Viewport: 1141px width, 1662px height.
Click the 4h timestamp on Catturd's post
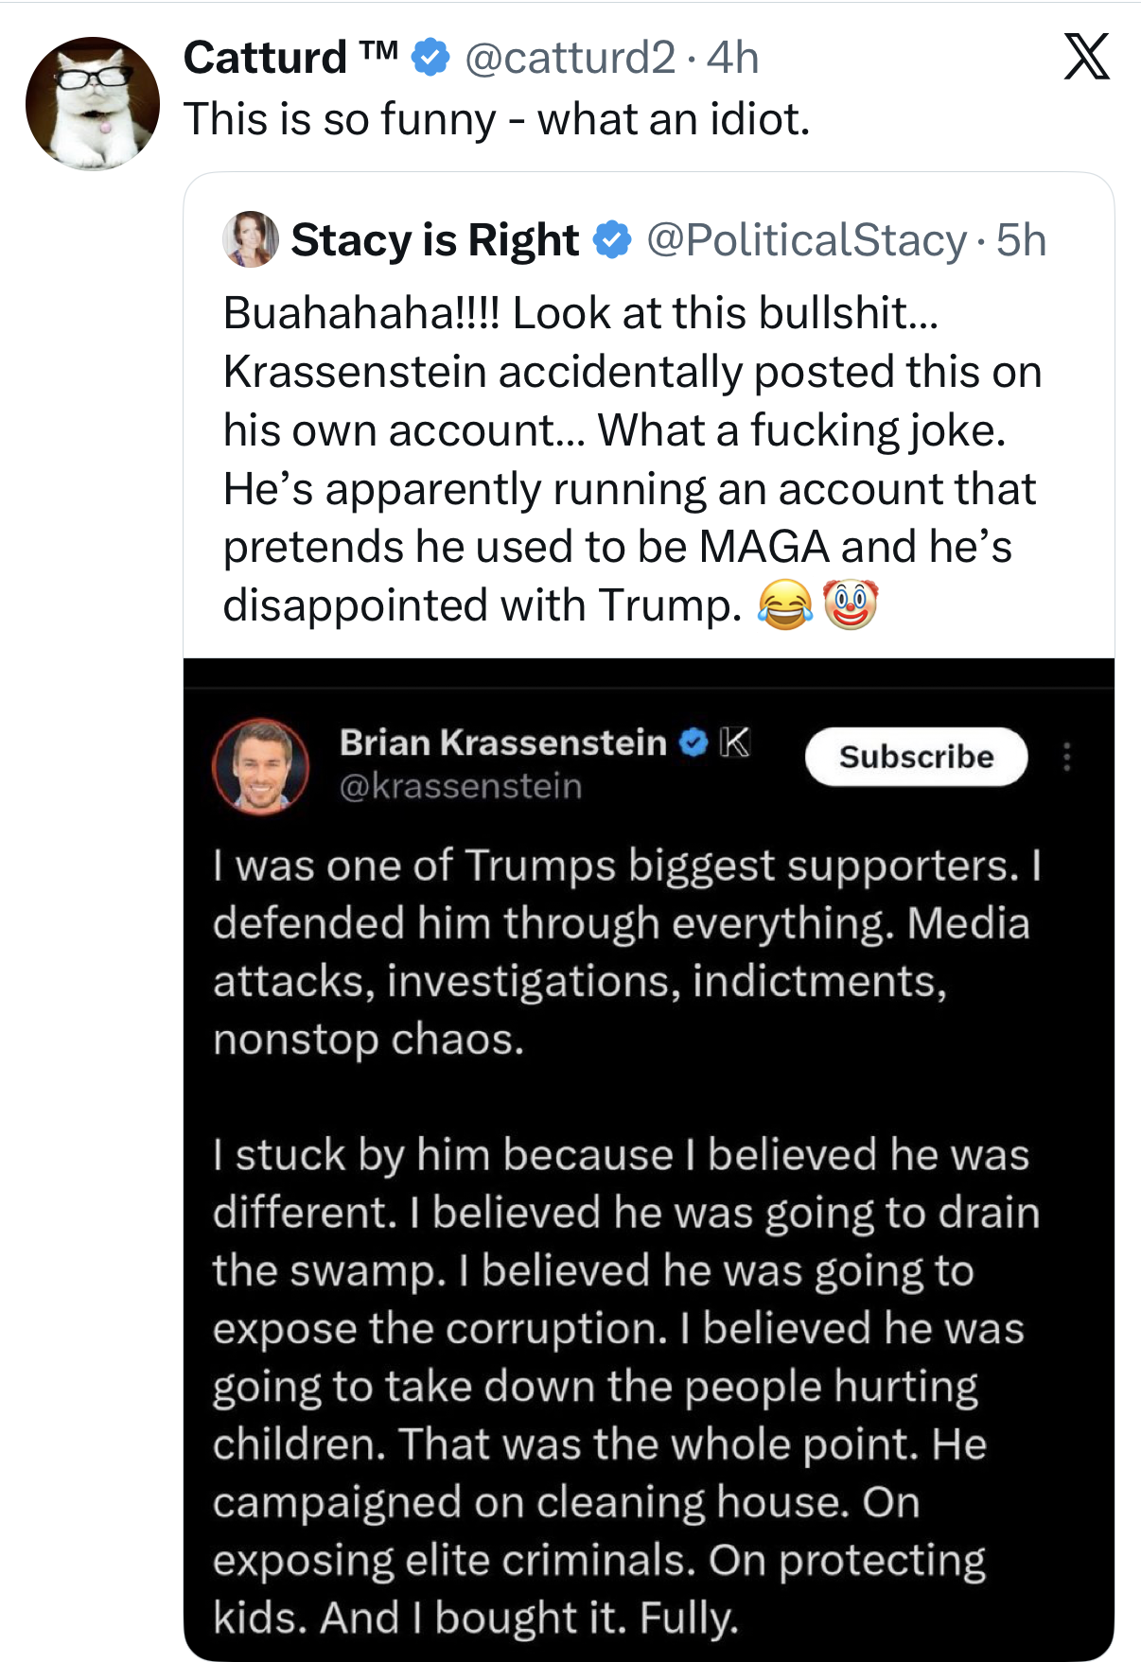[x=732, y=58]
